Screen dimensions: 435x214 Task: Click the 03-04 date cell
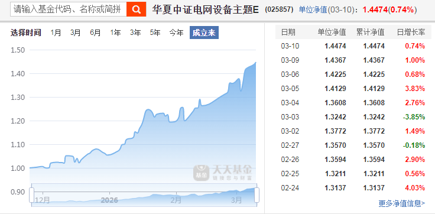(x=290, y=103)
